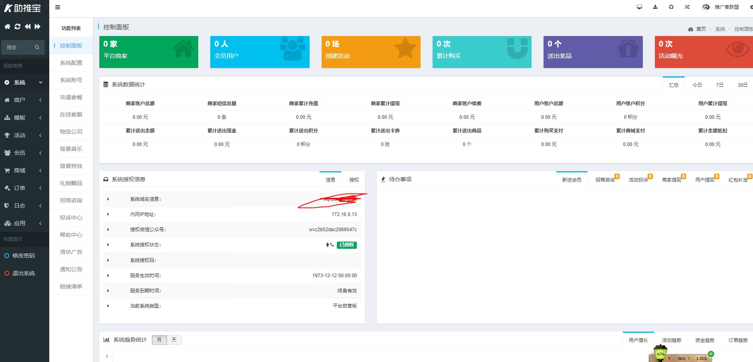Viewport: 753px width, 362px height.
Task: Switch trend chart to 月 view
Action: pyautogui.click(x=159, y=340)
